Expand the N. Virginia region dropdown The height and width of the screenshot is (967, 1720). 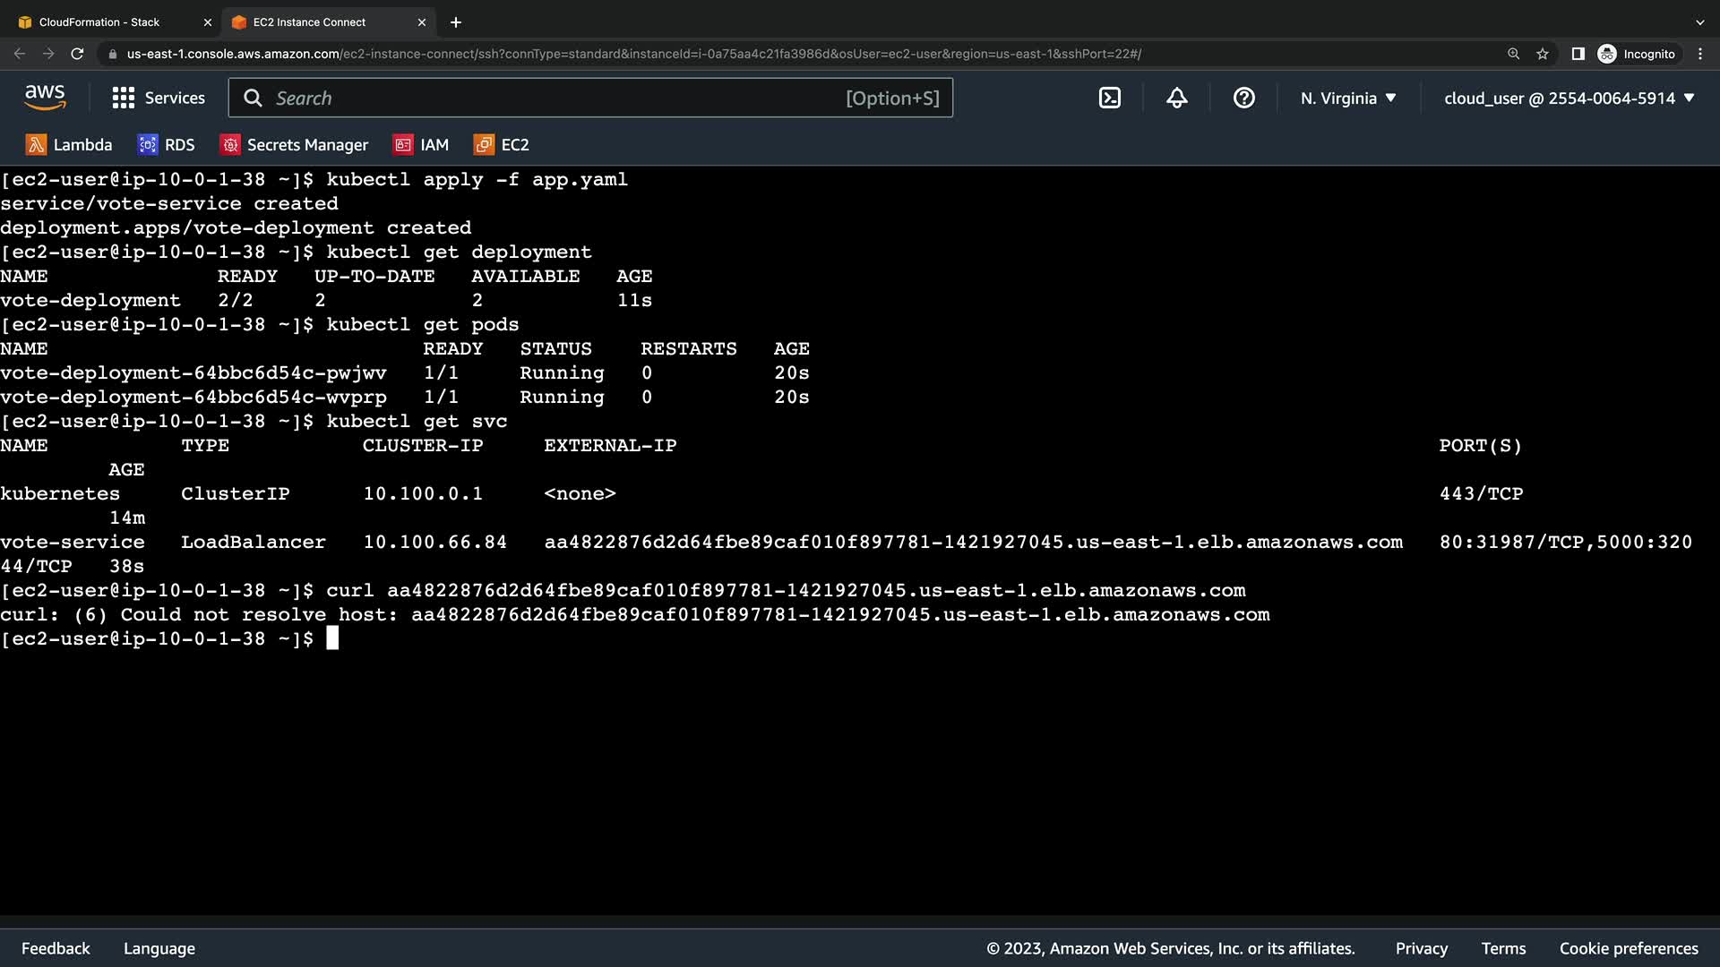click(x=1348, y=98)
